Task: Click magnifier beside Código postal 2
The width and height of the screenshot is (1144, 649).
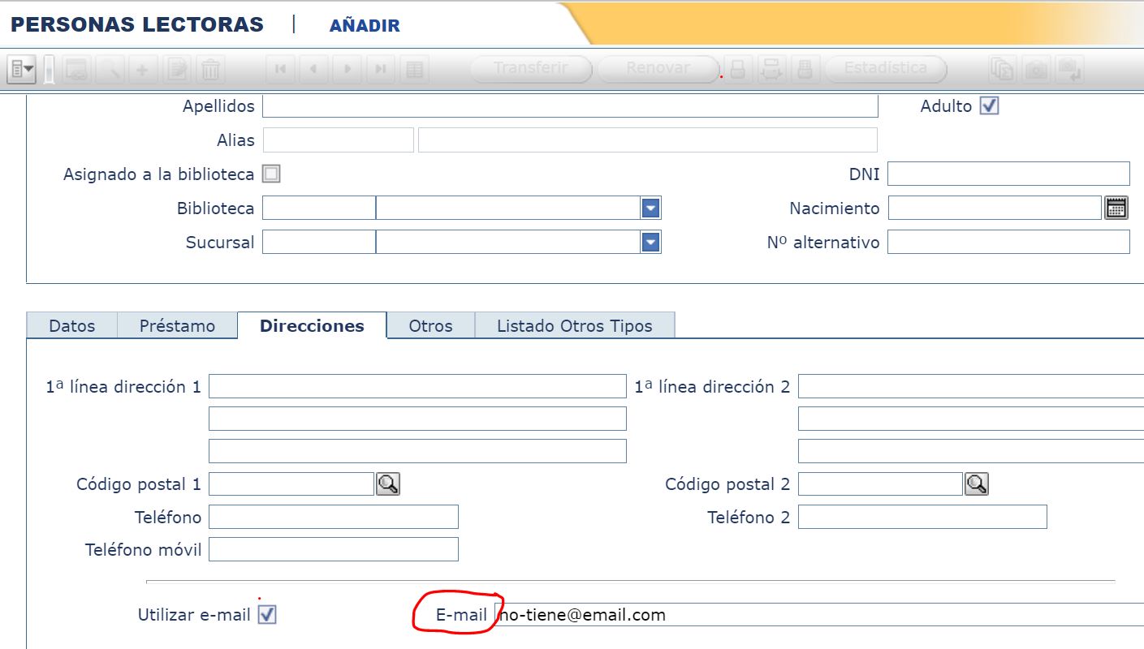Action: (976, 484)
